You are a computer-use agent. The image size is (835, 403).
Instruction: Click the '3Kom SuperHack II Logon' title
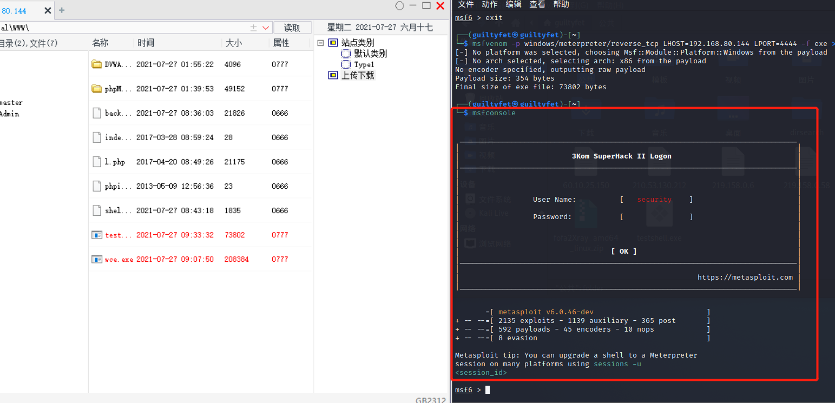pos(621,156)
